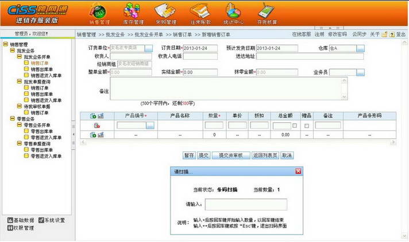The height and width of the screenshot is (242, 409).
Task: Click the 订货日期 date field
Action: pyautogui.click(x=200, y=48)
